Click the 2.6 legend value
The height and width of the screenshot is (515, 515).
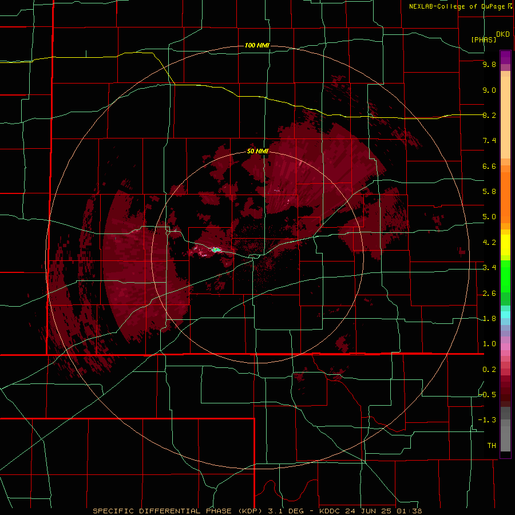coord(489,294)
